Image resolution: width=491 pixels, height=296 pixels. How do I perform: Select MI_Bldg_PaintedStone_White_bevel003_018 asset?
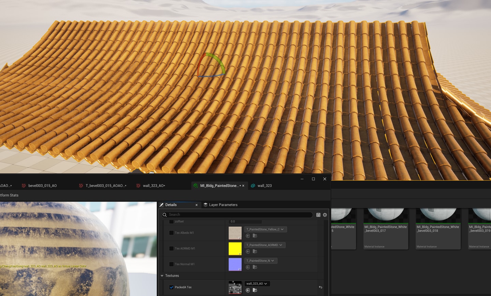click(438, 229)
